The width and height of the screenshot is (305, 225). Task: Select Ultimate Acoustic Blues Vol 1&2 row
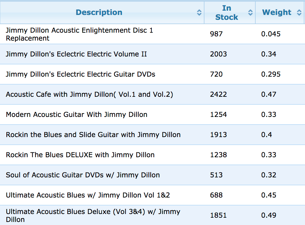(x=152, y=195)
